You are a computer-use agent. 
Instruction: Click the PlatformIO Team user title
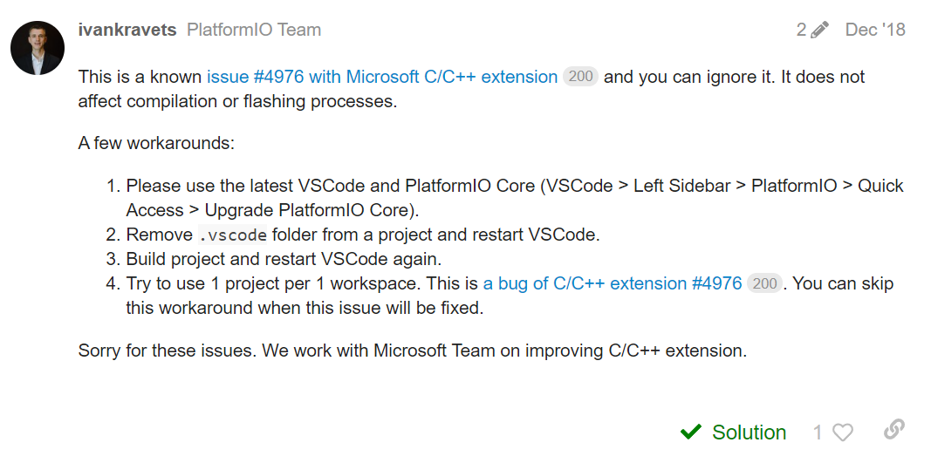click(254, 30)
